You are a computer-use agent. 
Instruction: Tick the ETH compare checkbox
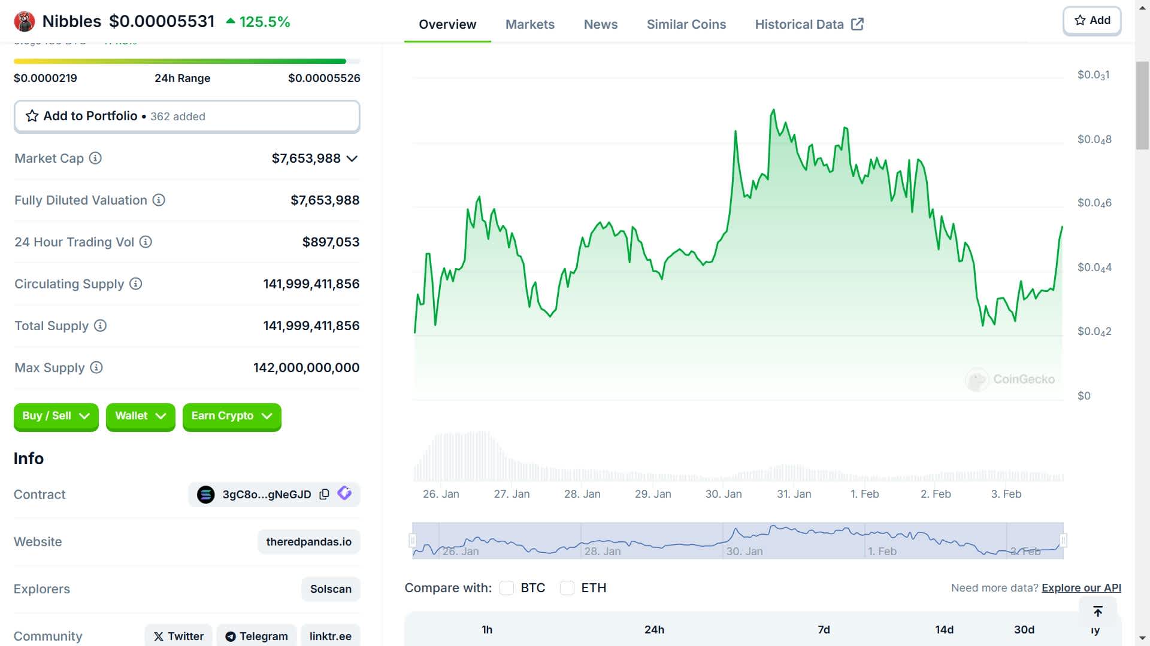coord(567,588)
